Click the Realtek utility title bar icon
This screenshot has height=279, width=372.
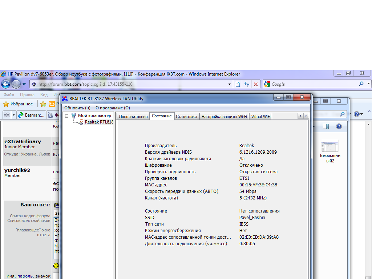click(x=65, y=98)
